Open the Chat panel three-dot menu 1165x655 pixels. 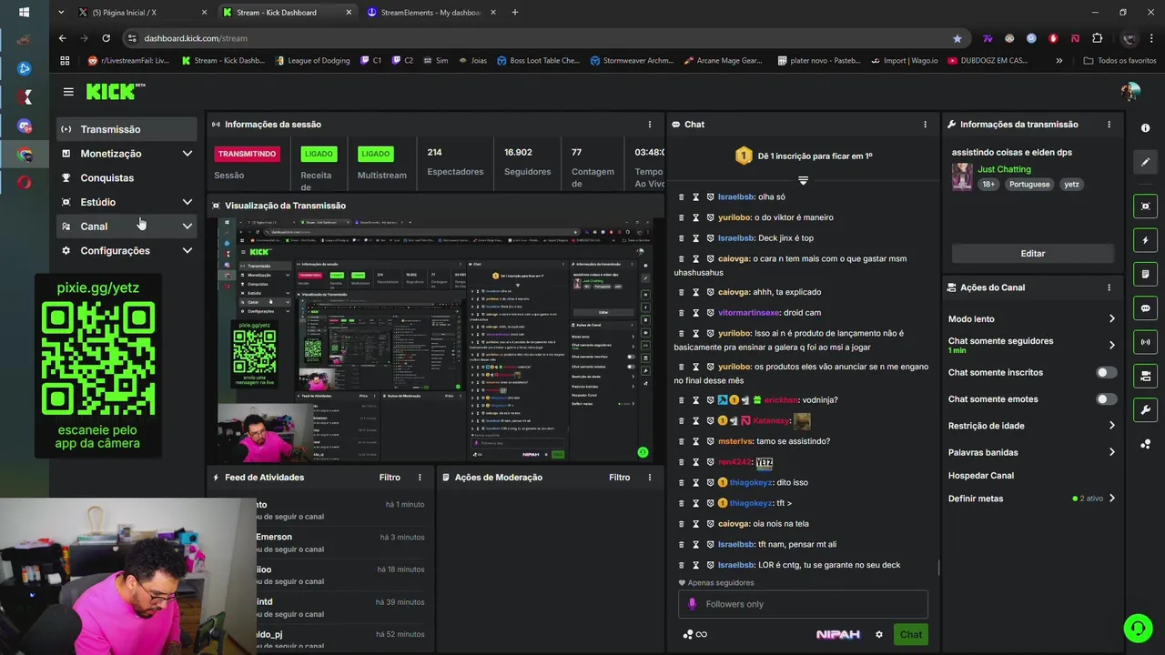[x=926, y=125]
